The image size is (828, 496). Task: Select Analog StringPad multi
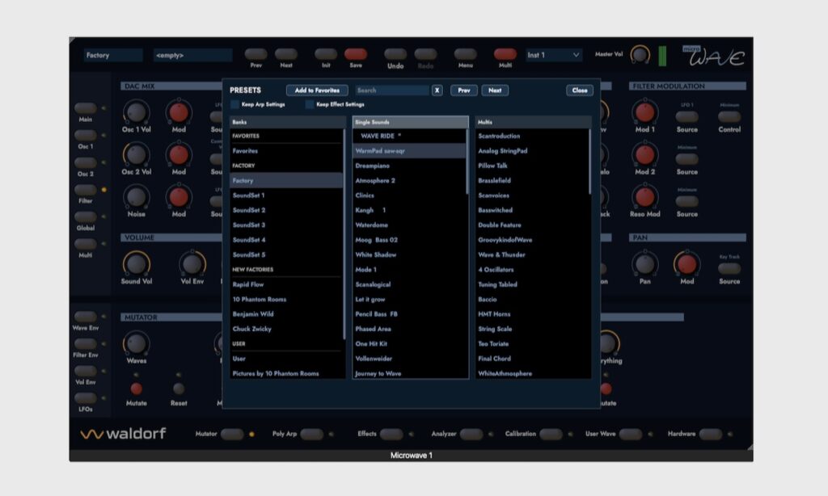point(532,151)
